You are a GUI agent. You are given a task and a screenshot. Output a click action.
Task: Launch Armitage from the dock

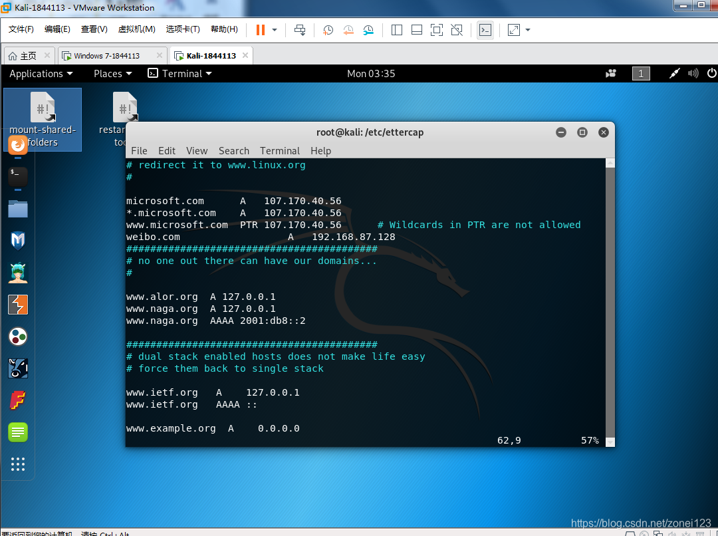click(x=18, y=273)
